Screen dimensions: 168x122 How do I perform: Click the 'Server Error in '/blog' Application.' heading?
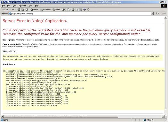click(x=35, y=21)
